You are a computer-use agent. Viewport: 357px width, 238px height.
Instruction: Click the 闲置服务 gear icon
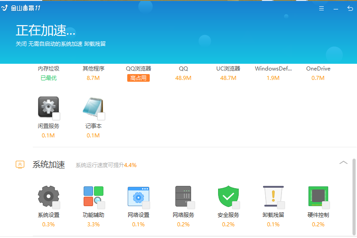(48, 107)
